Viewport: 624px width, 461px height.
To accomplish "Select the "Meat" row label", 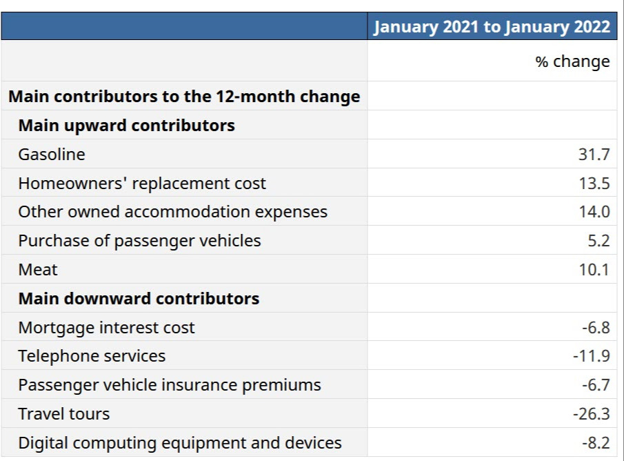I will (x=38, y=270).
